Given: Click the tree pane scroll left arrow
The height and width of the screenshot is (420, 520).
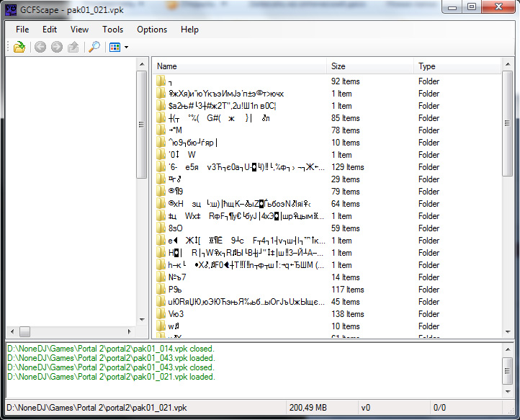Looking at the screenshot, I should [12, 331].
